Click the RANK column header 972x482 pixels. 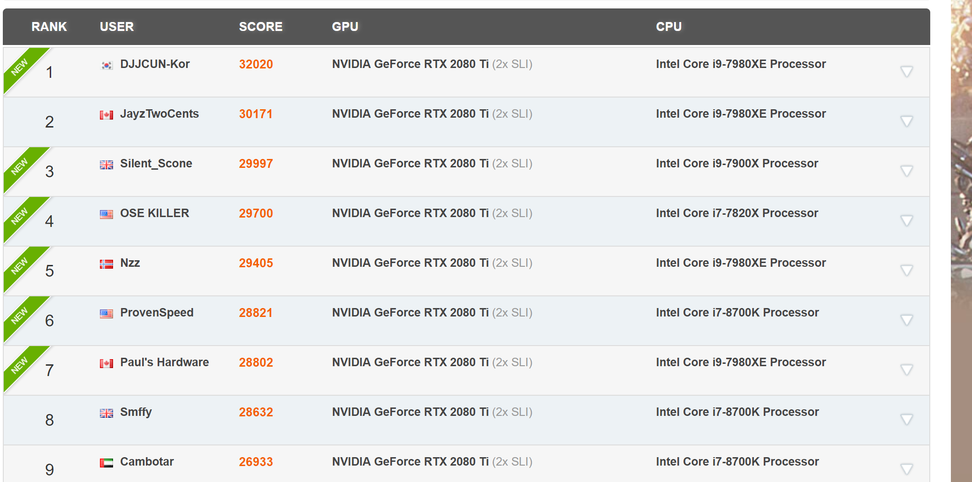click(49, 27)
